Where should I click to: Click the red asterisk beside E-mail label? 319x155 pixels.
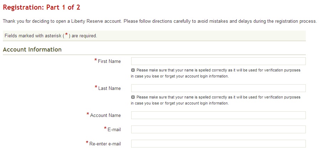click(105, 129)
